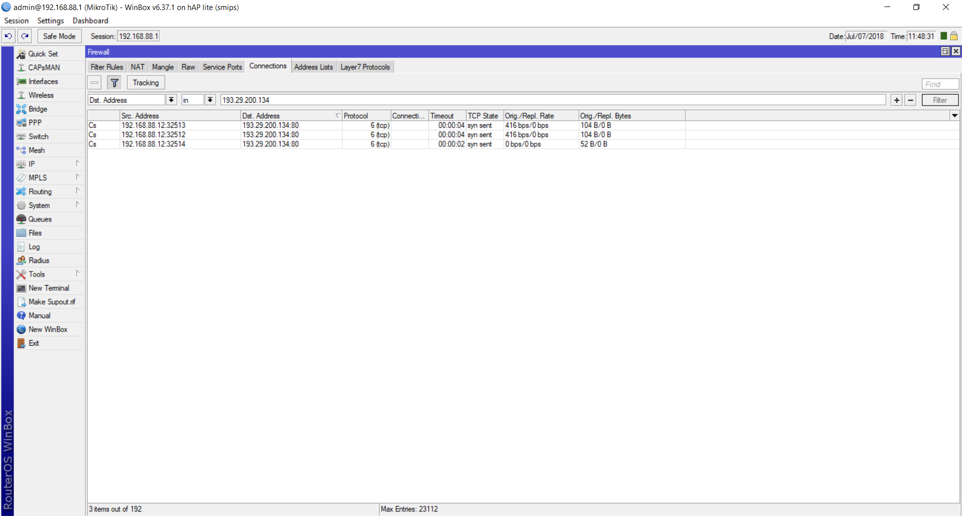
Task: Click the green status indicator square
Action: click(944, 36)
